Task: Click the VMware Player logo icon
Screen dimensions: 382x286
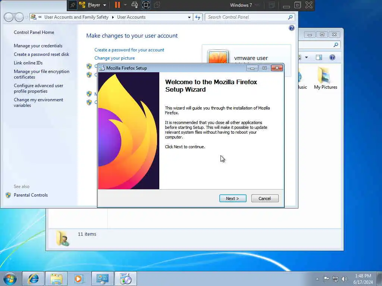Action: 82,5
